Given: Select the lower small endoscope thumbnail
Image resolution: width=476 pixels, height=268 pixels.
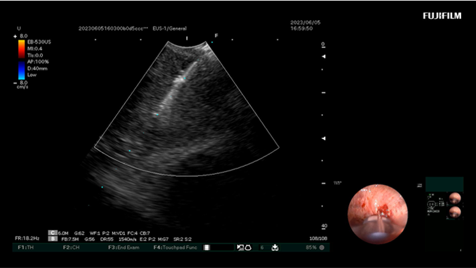Looking at the screenshot, I should [x=455, y=212].
